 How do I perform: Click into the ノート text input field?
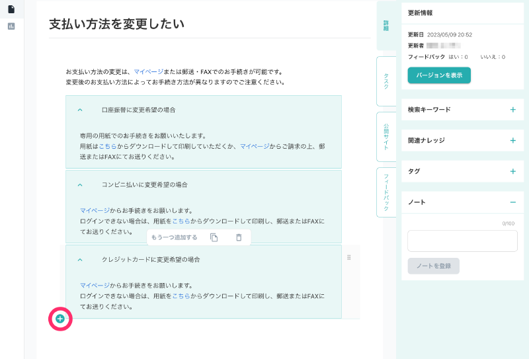click(x=462, y=241)
